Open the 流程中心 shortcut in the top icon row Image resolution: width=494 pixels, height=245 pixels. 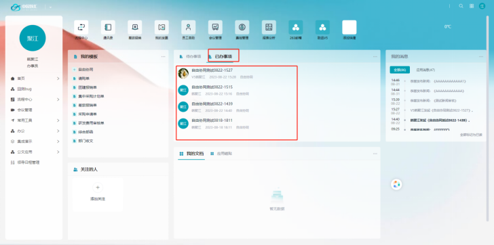tap(81, 27)
